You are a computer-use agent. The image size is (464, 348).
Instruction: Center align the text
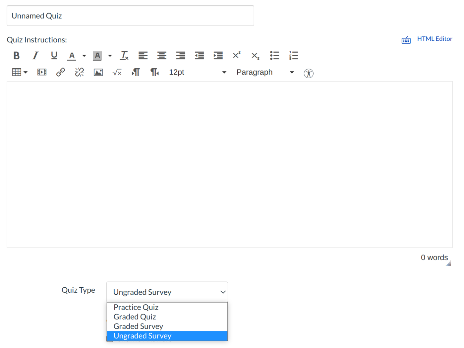[x=162, y=56]
